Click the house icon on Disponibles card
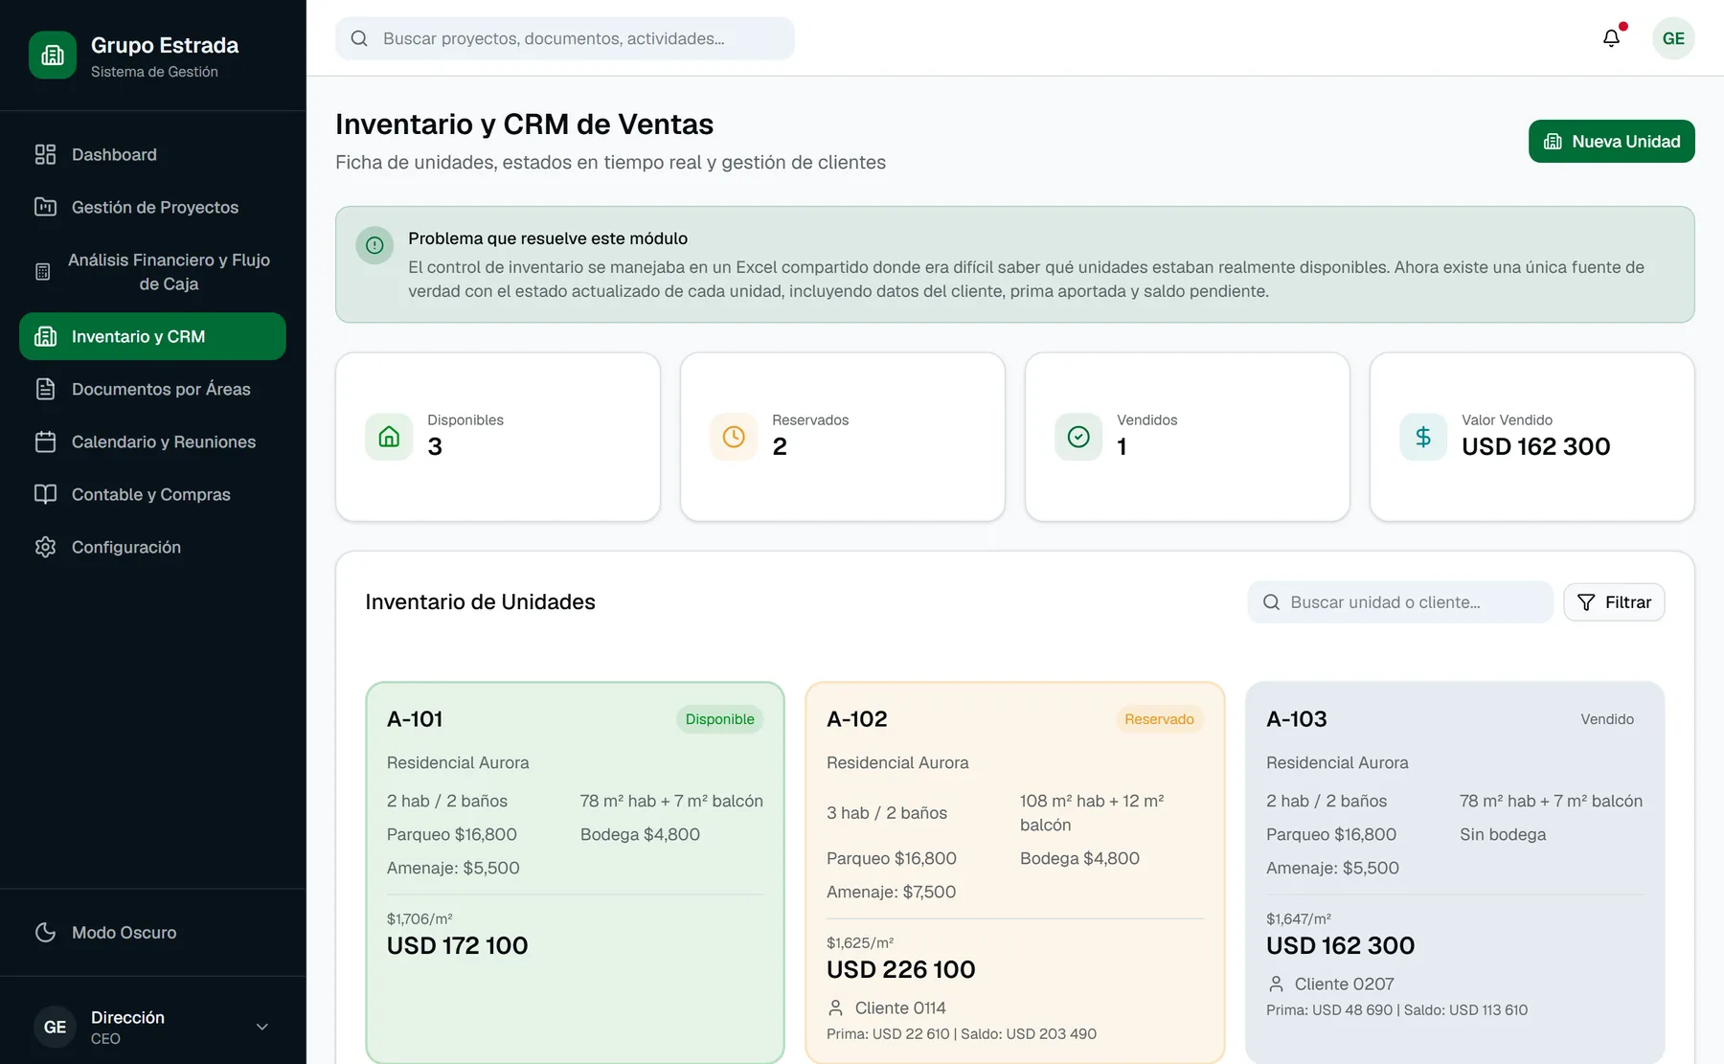This screenshot has height=1064, width=1724. 389,437
